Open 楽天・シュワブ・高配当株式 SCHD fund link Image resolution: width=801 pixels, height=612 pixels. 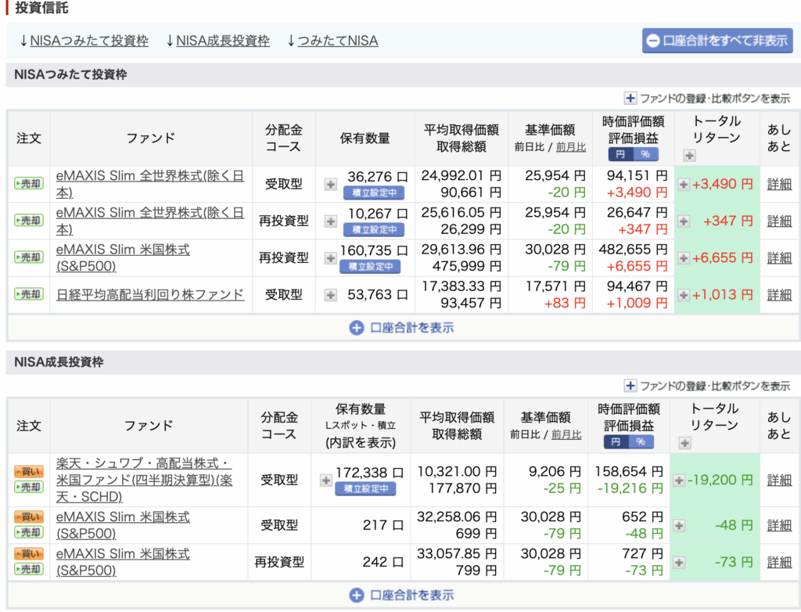pyautogui.click(x=144, y=480)
